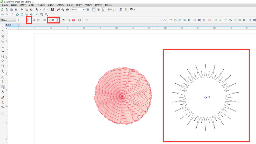Toggle Zipper distortion mode
This screenshot has height=144, width=256.
[x=34, y=20]
